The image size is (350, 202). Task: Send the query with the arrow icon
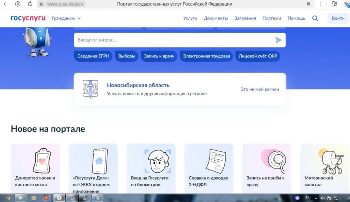point(278,40)
